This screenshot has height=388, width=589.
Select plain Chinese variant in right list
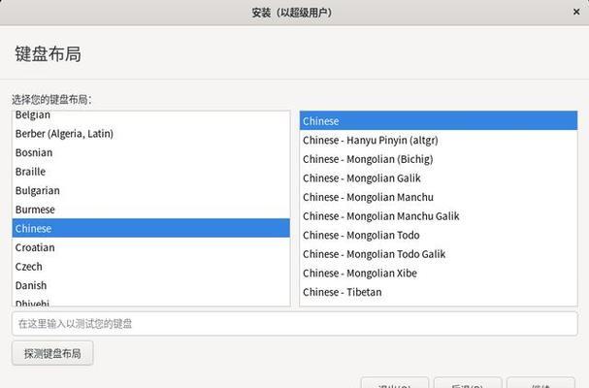tap(439, 121)
